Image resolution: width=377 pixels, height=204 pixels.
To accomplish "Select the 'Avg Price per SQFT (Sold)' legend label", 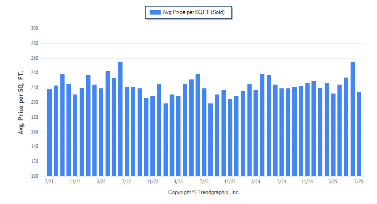I will click(194, 12).
